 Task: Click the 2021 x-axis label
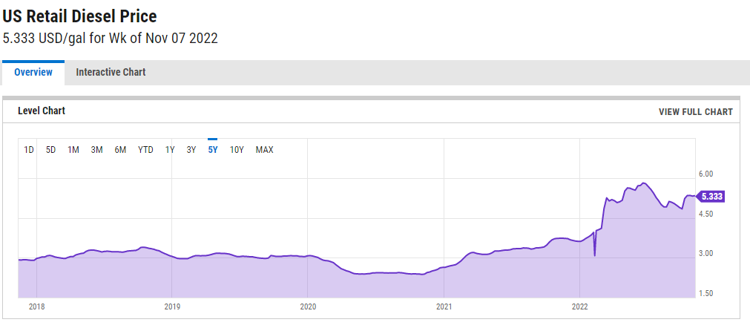point(444,306)
